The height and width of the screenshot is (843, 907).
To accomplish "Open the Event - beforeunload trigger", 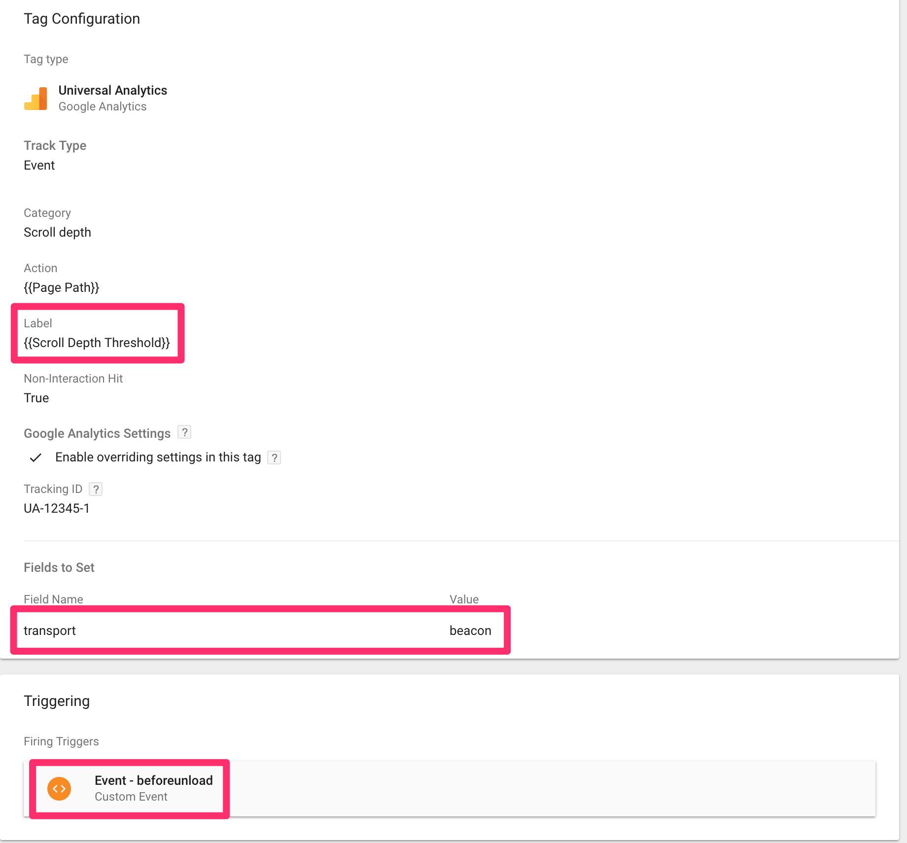I will click(x=154, y=780).
